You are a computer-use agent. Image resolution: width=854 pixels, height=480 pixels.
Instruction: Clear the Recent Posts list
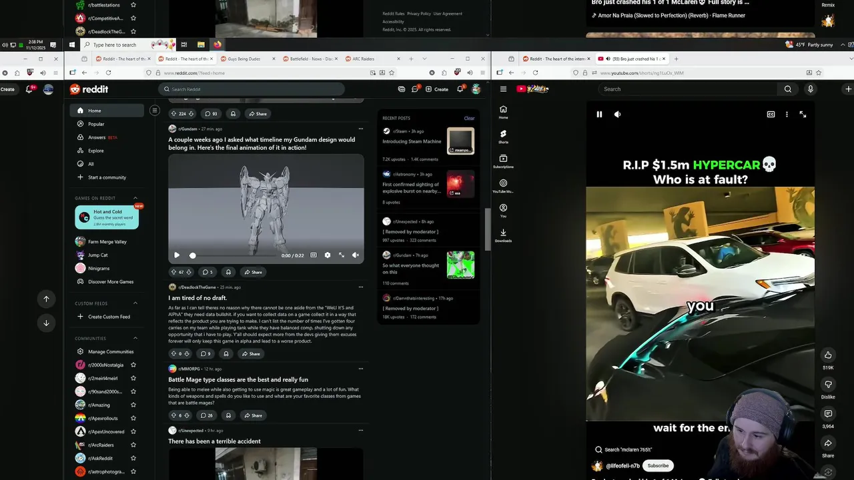click(469, 118)
